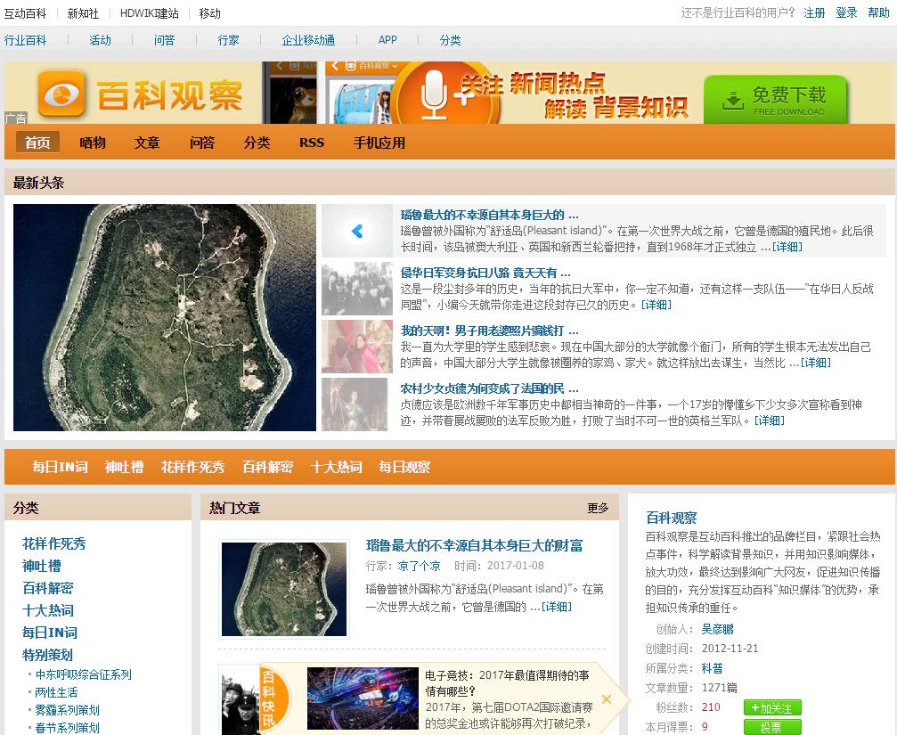Image resolution: width=897 pixels, height=735 pixels.
Task: Open the RSS tab
Action: pos(312,143)
